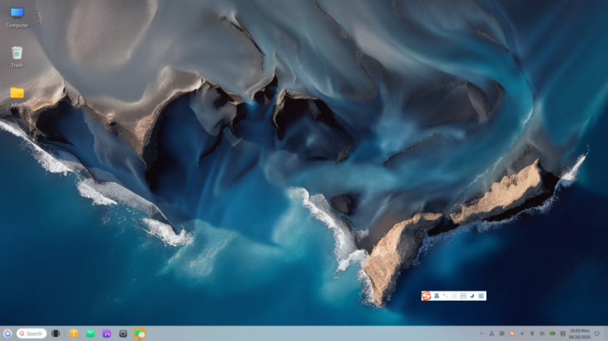Switch to WeChat in the taskbar
The image size is (608, 341).
pos(140,333)
